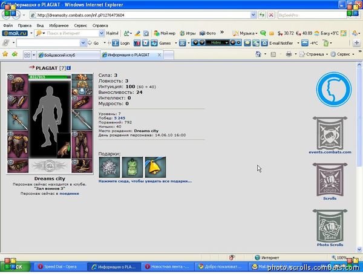Open the Go button dropdown arrow

click(x=105, y=43)
